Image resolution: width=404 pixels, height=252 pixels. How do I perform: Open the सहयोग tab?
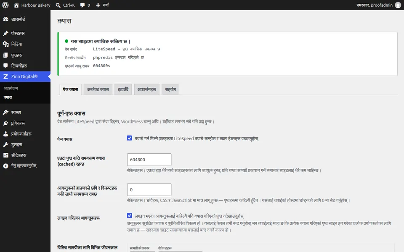[170, 89]
